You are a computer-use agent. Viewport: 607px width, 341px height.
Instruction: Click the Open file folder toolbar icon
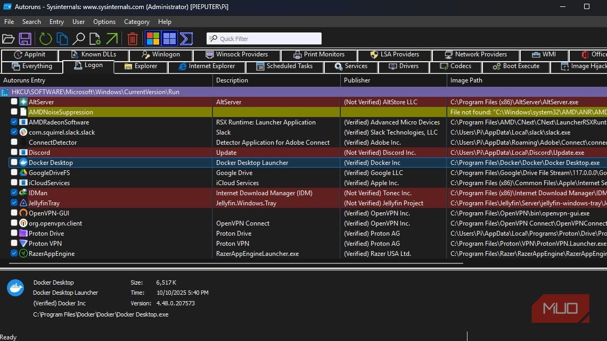pyautogui.click(x=8, y=39)
